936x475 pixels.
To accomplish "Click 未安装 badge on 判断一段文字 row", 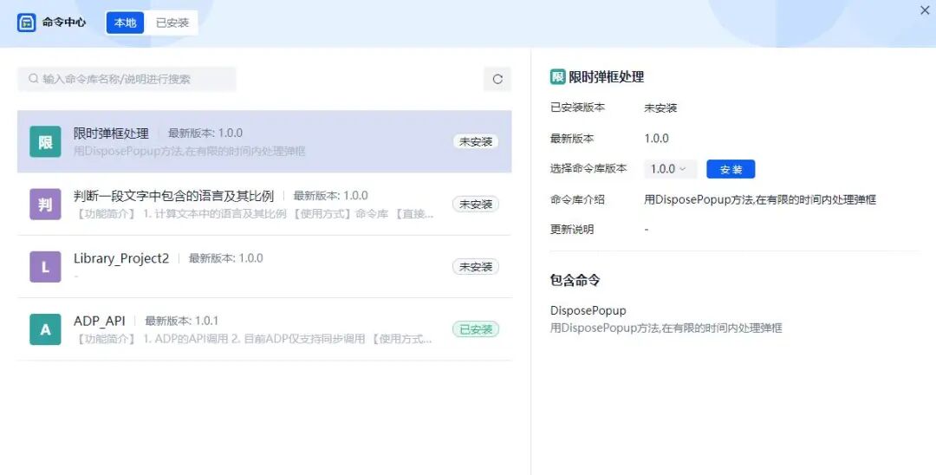I will click(x=476, y=204).
